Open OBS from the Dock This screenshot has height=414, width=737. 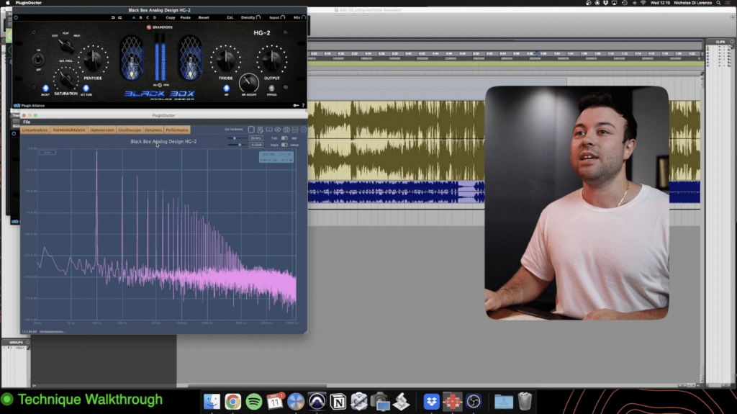(x=474, y=401)
